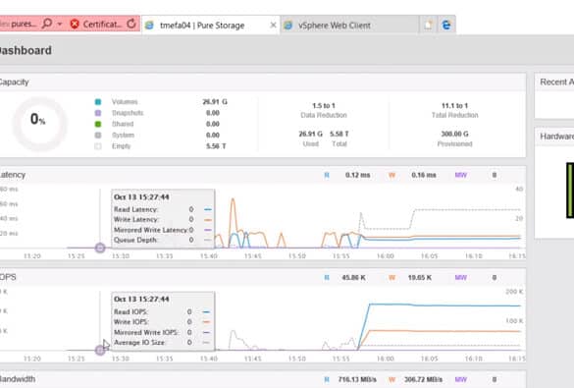
Task: Click the Bandwidth MW legend marker
Action: 460,379
